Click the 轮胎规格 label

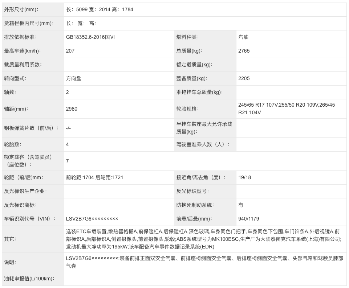point(187,109)
